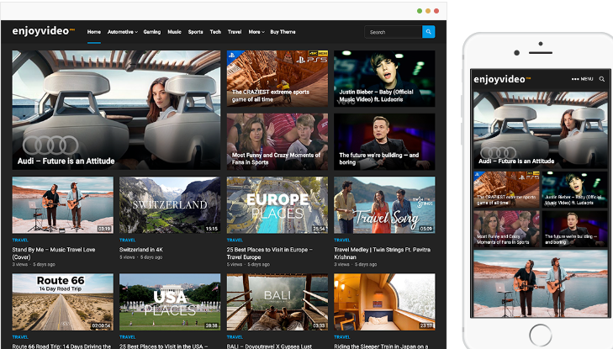The height and width of the screenshot is (349, 613).
Task: Click the enjoyvideo logo on phone preview
Action: point(502,79)
